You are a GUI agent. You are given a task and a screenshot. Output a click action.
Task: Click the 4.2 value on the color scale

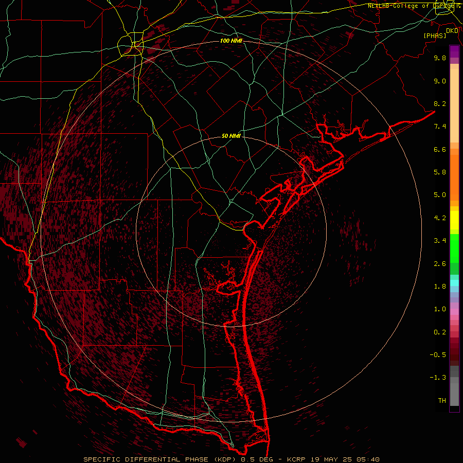[440, 218]
